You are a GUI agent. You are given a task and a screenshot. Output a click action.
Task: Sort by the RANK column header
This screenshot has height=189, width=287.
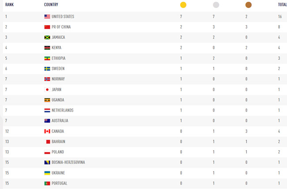9,5
